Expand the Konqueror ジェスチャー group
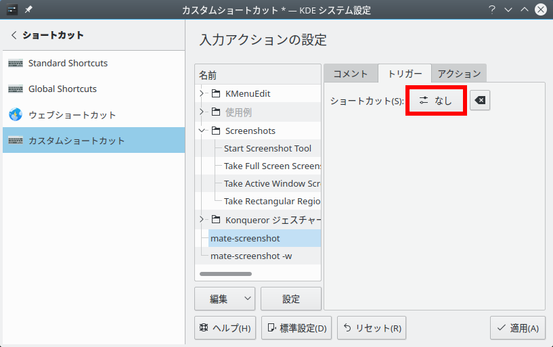 pyautogui.click(x=202, y=219)
